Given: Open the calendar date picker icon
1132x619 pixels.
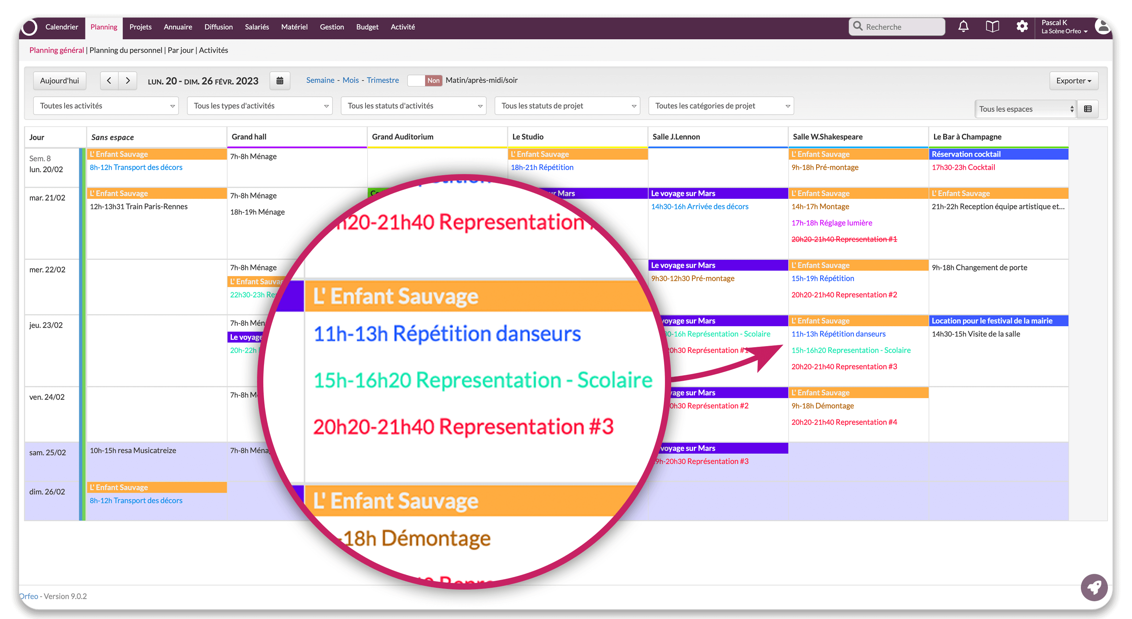Looking at the screenshot, I should pyautogui.click(x=280, y=81).
